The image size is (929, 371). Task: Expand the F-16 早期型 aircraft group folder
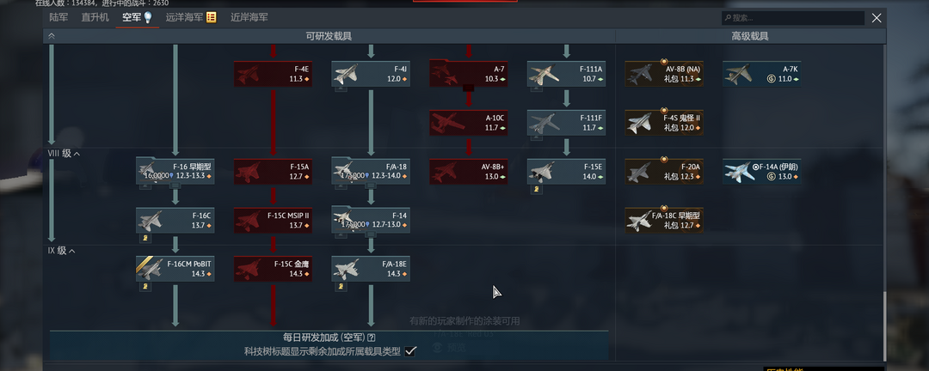click(175, 172)
